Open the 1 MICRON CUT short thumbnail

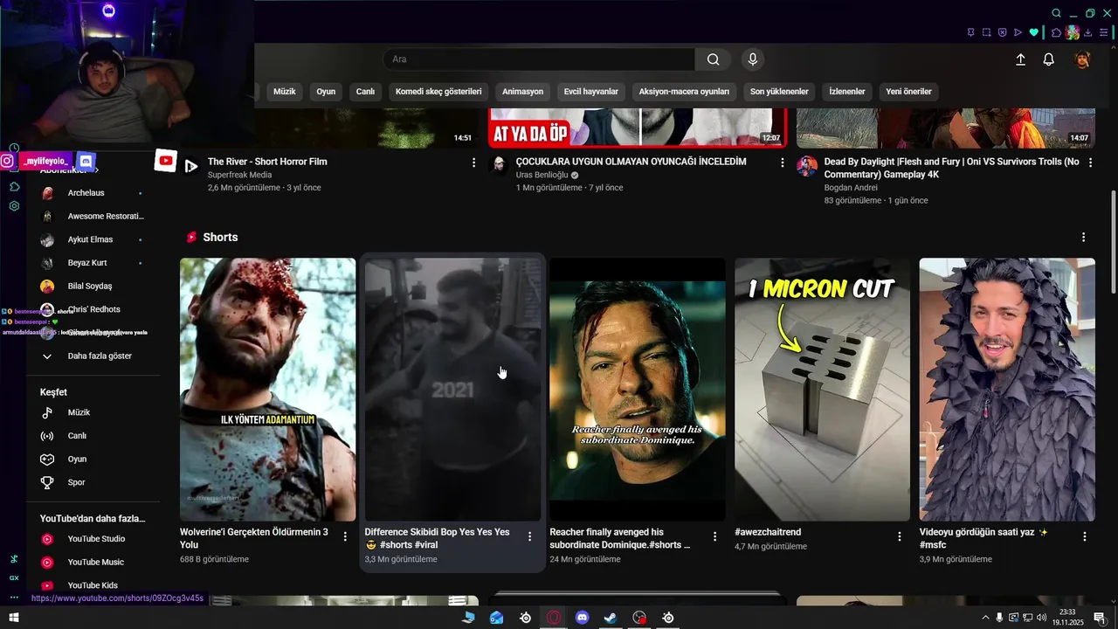point(822,390)
